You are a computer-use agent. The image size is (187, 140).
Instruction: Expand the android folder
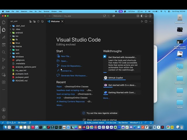[11, 33]
